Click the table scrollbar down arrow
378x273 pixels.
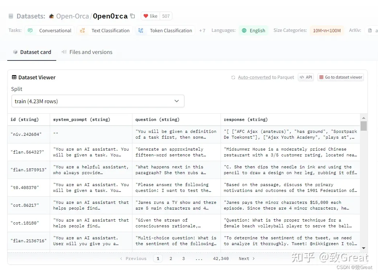(x=364, y=248)
